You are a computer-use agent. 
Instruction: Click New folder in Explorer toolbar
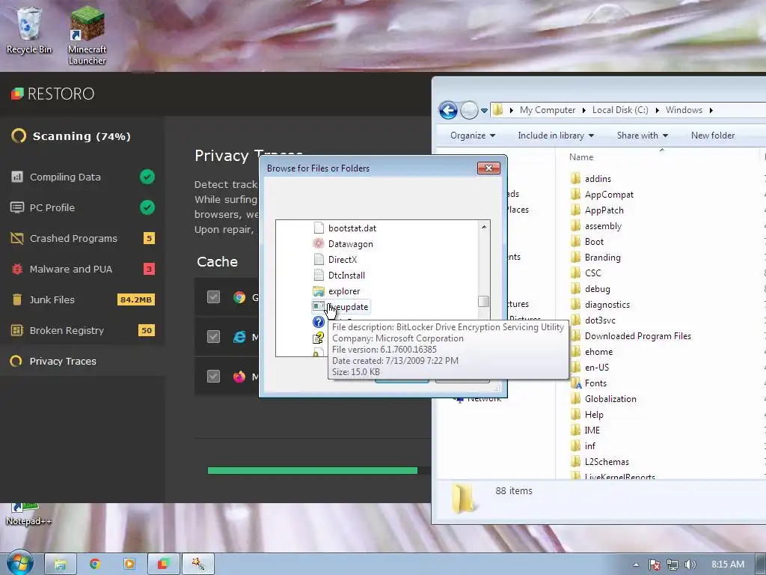713,136
